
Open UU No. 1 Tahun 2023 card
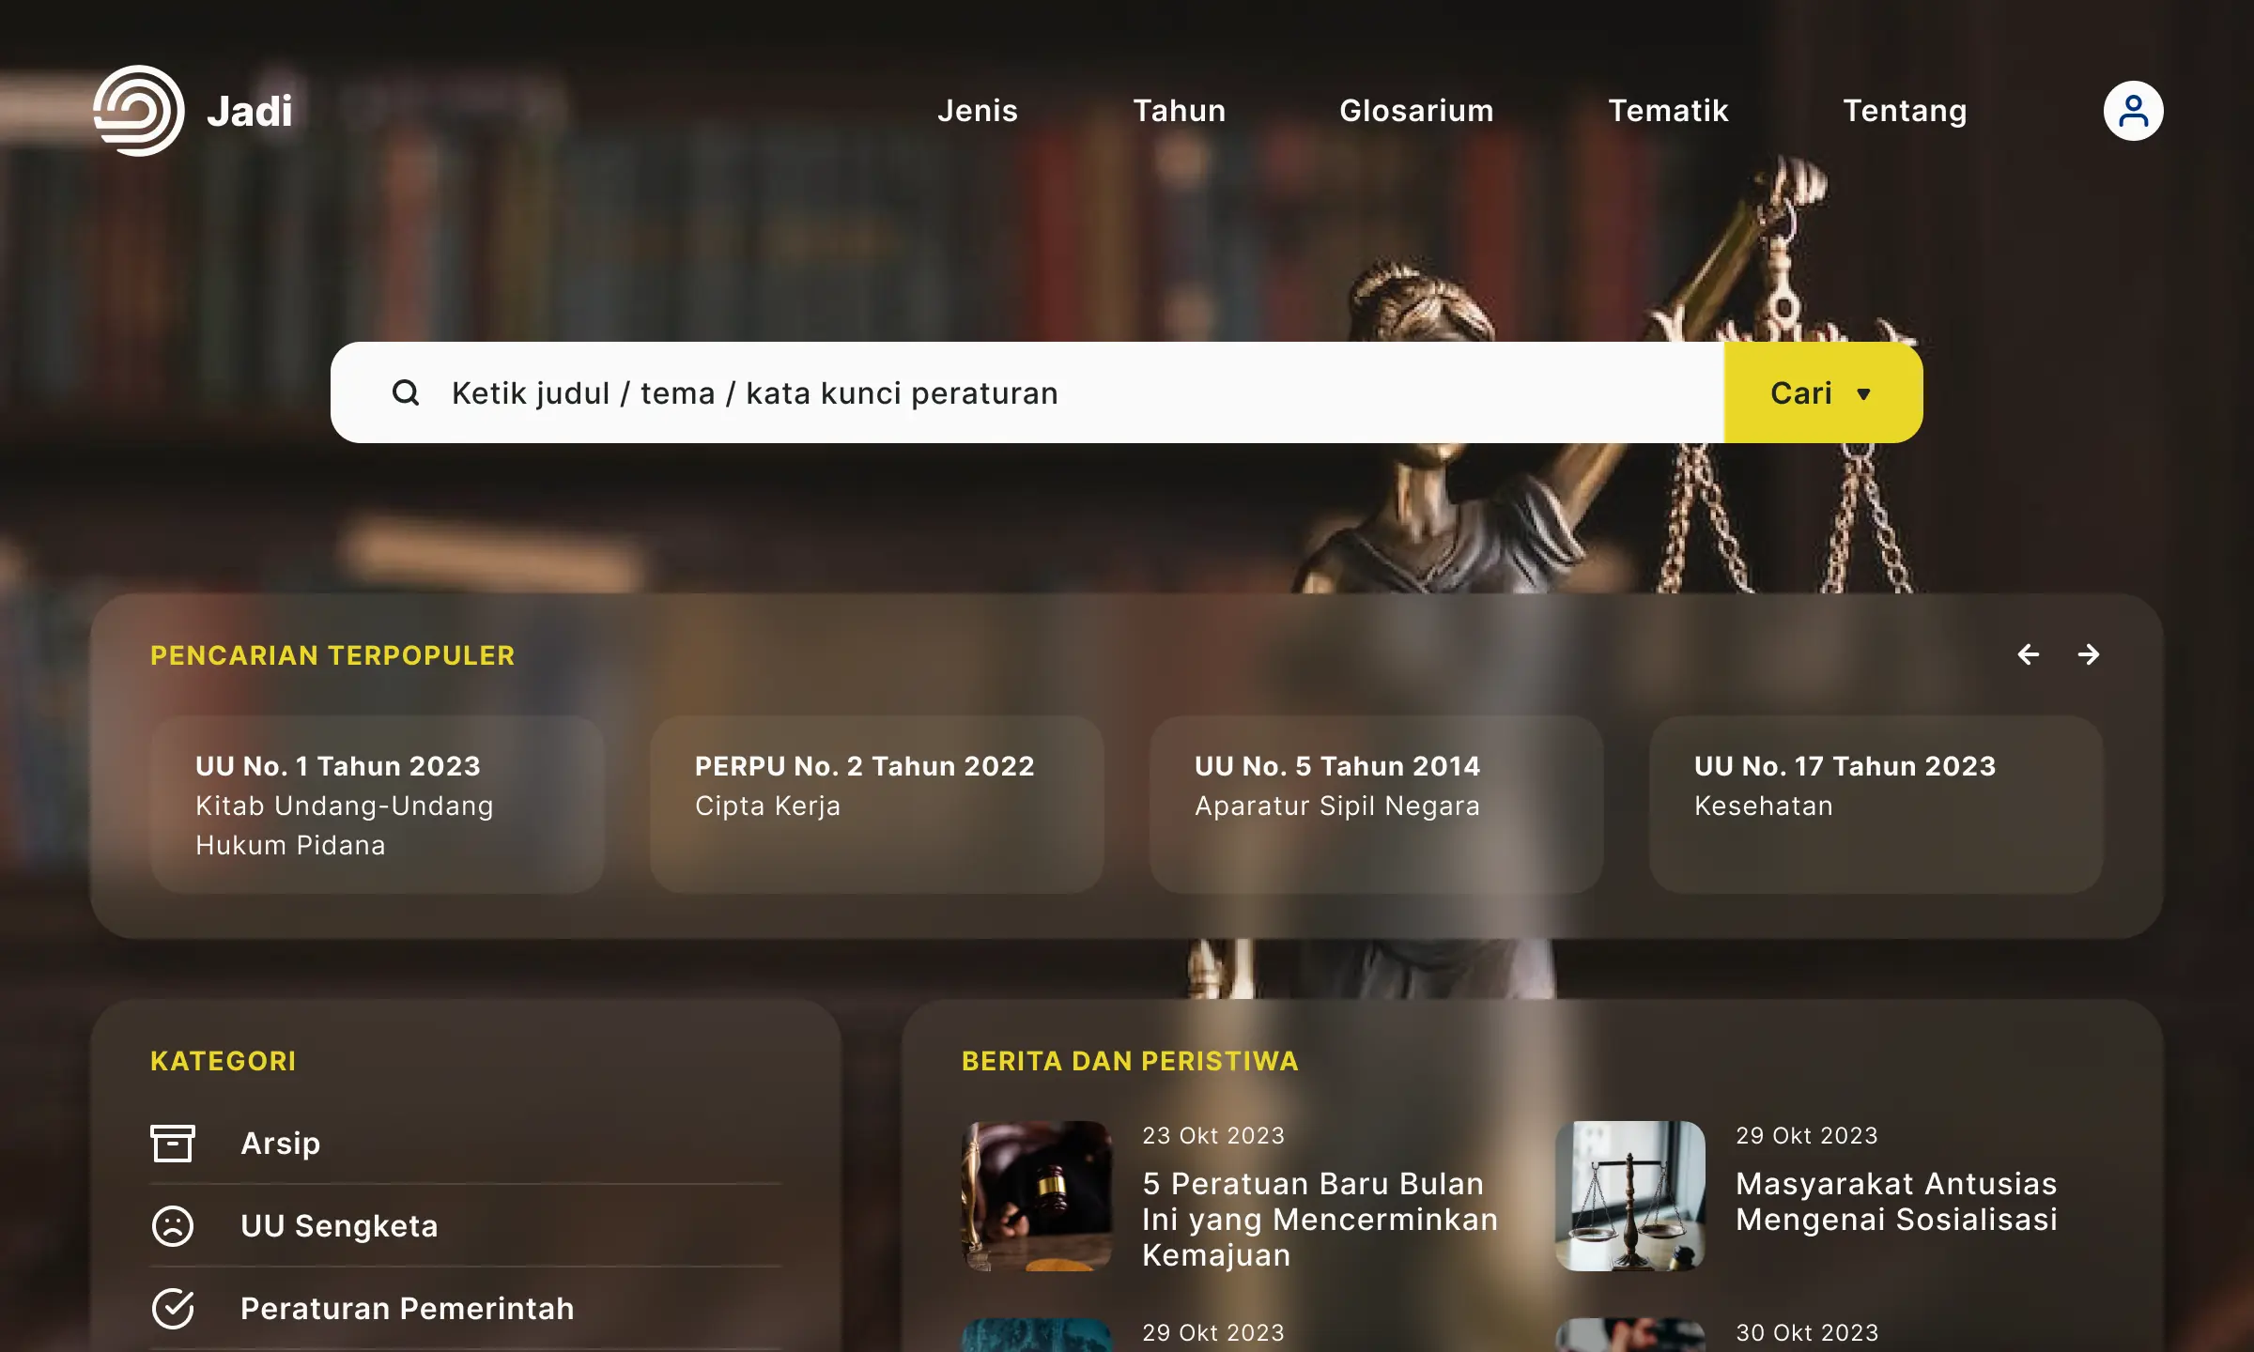point(378,805)
